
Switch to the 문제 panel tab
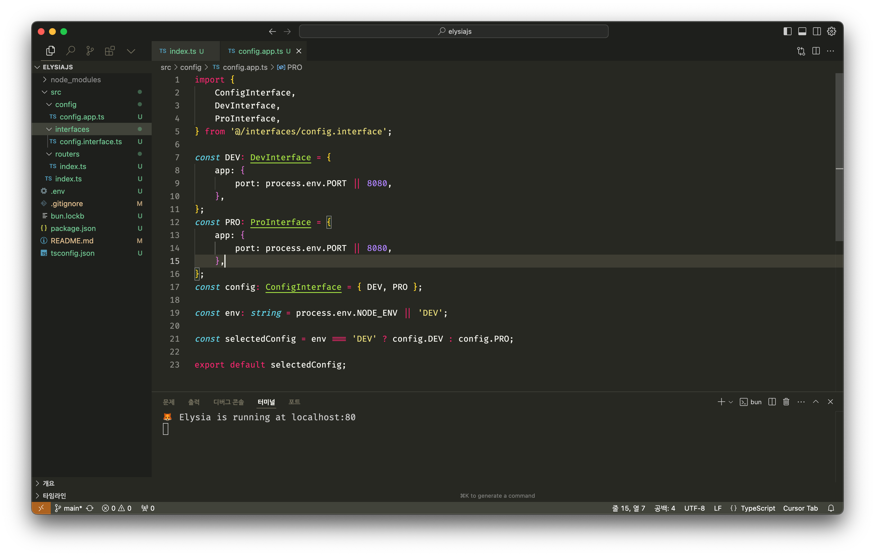[x=169, y=402]
